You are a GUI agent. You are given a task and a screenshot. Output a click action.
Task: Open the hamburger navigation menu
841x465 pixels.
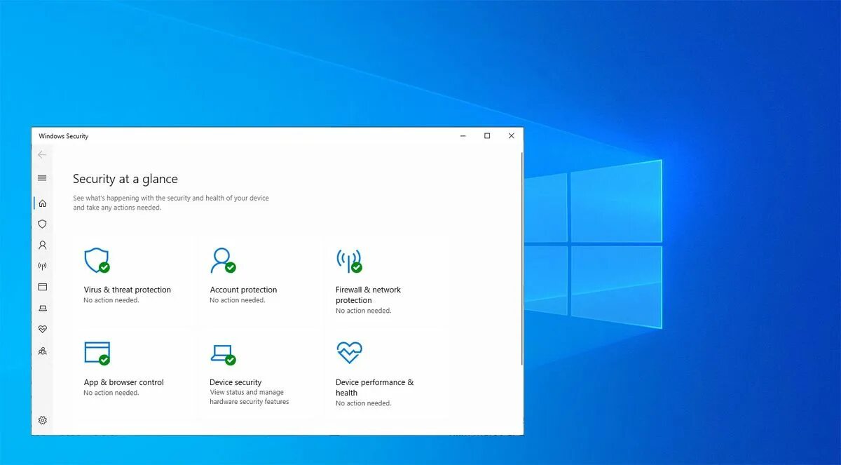point(42,178)
